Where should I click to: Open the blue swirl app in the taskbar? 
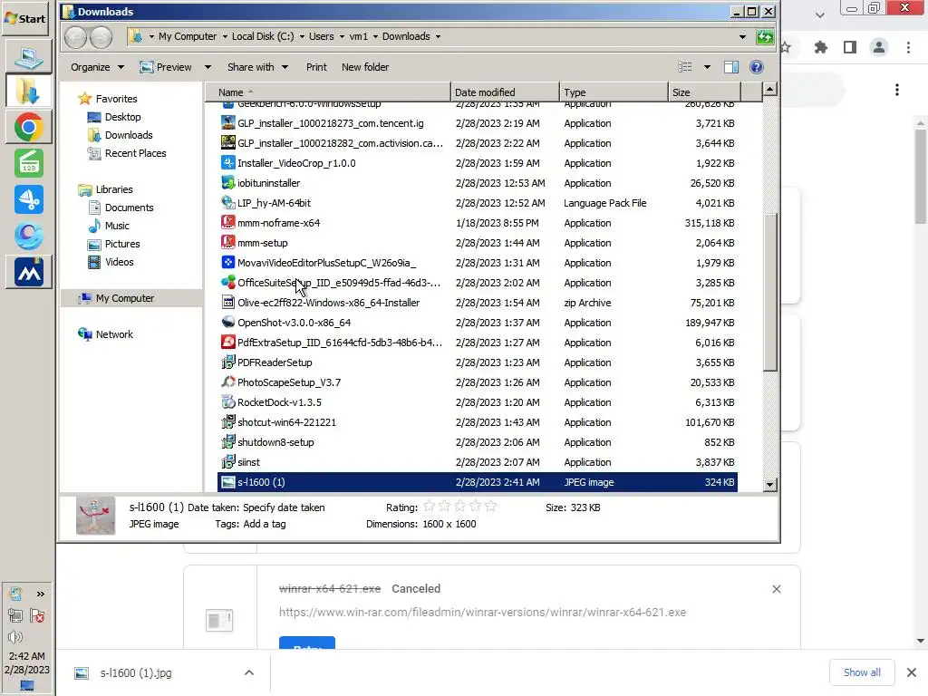28,236
